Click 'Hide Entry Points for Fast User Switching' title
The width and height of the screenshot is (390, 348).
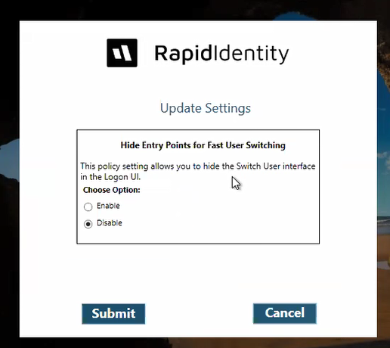click(203, 145)
